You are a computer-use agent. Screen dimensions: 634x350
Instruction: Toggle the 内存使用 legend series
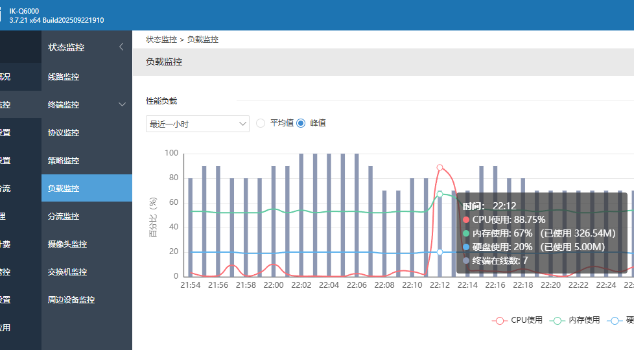click(x=574, y=320)
